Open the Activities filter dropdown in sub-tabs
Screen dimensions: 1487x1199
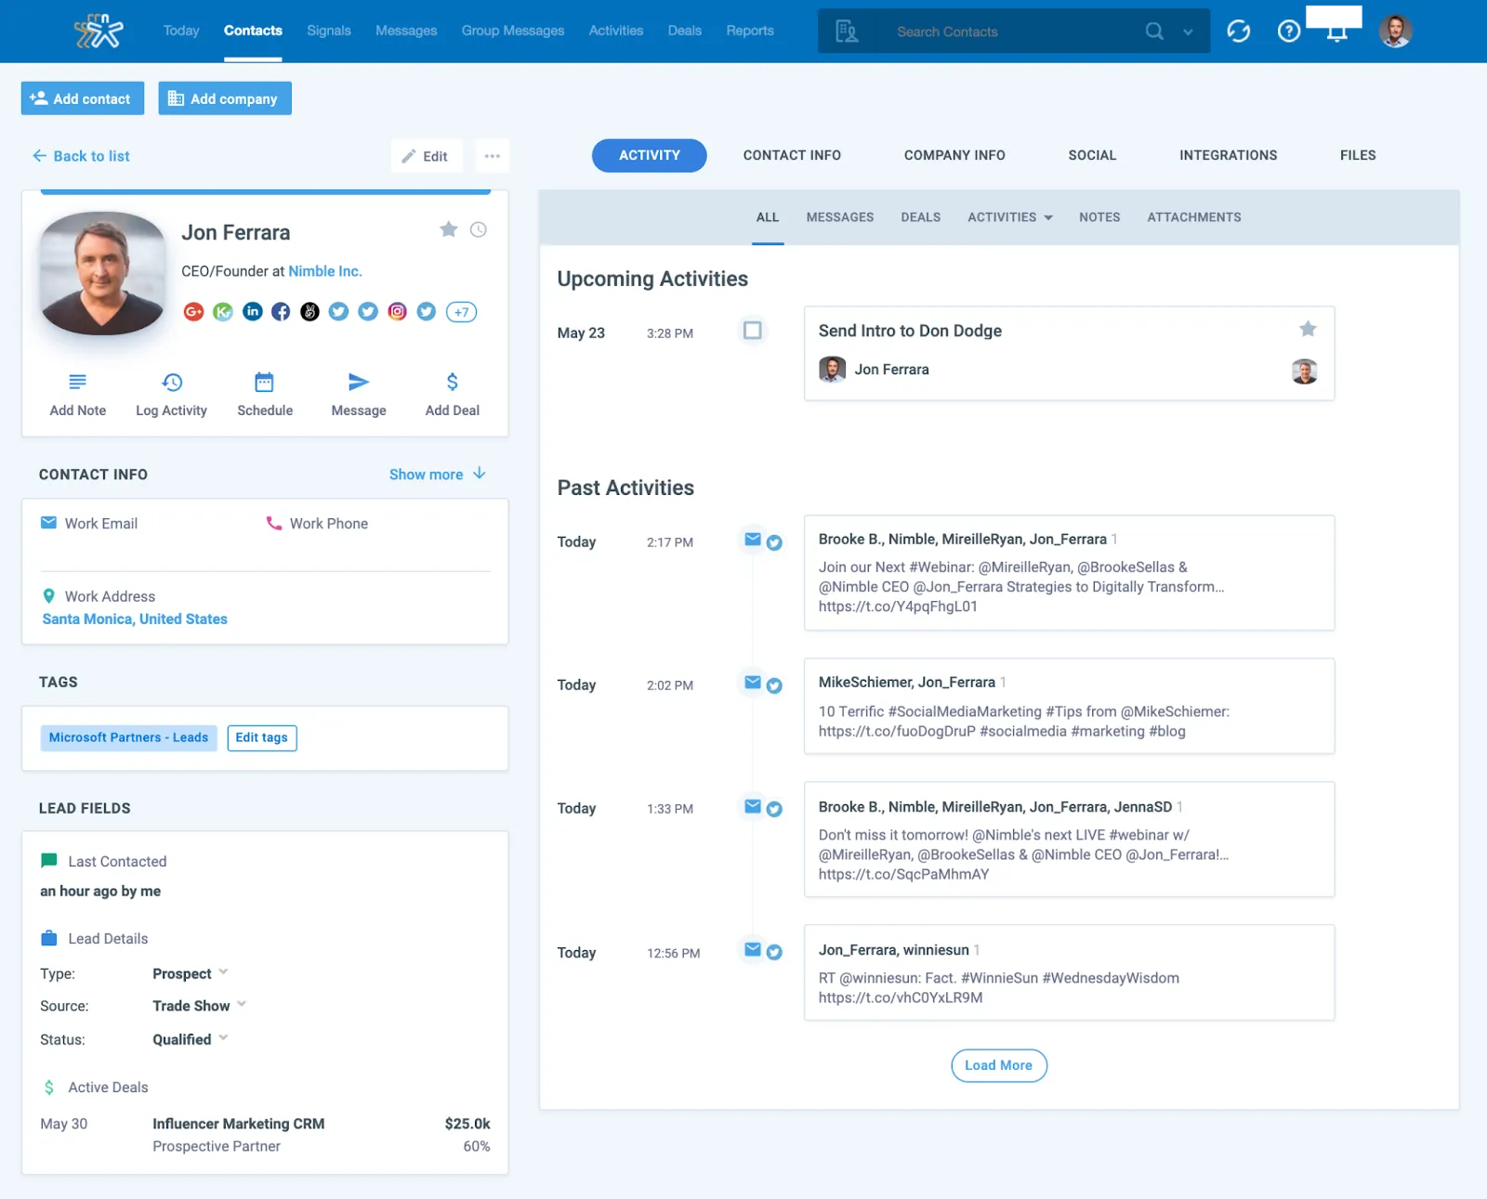pos(1010,217)
